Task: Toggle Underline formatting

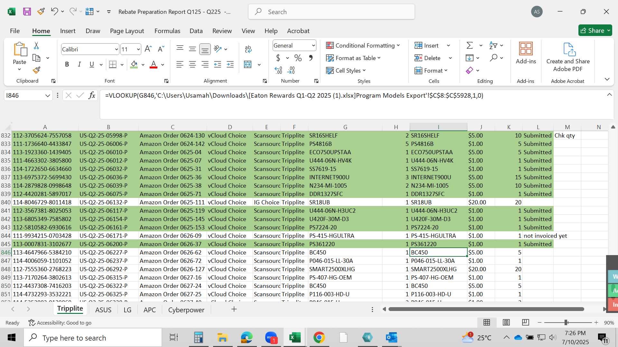Action: [92, 65]
